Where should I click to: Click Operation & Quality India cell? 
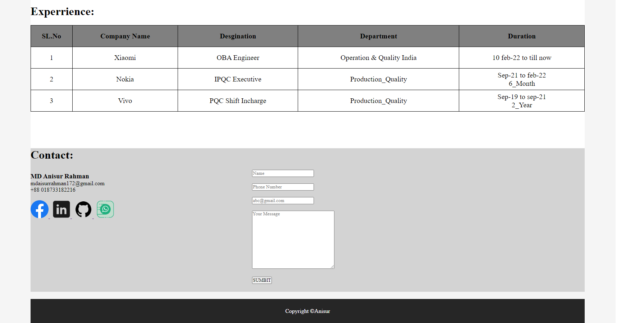[379, 58]
